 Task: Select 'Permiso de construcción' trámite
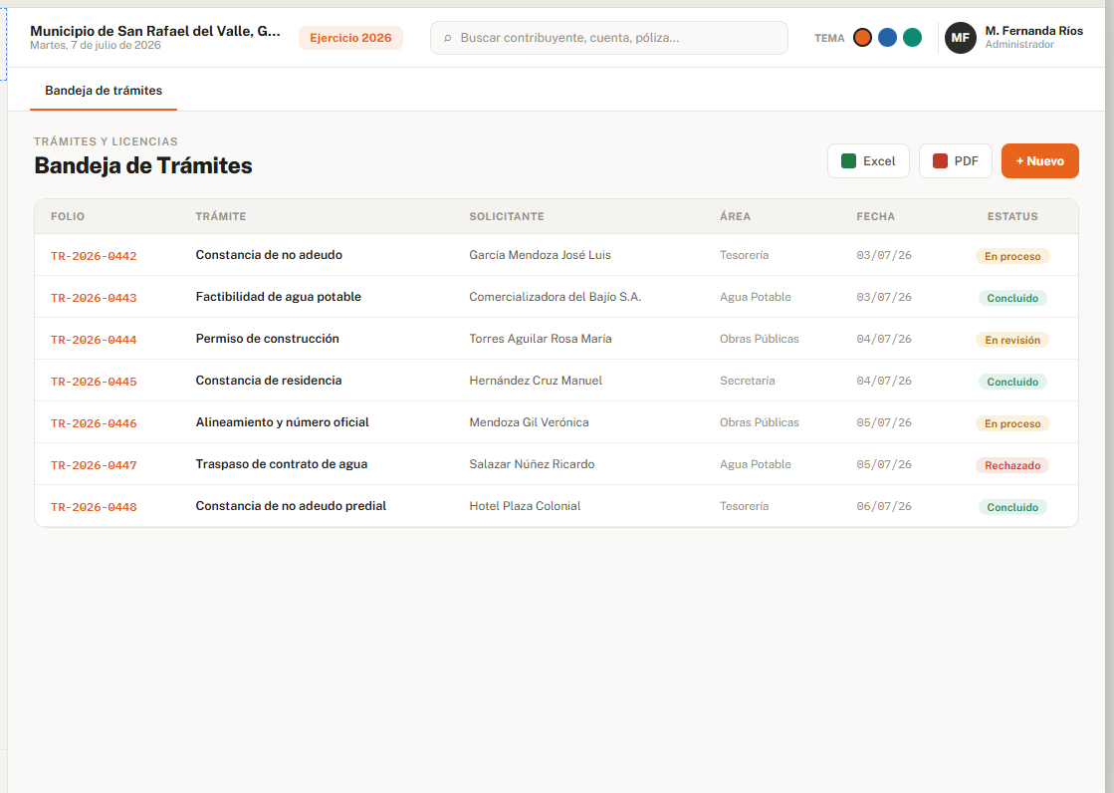pyautogui.click(x=267, y=339)
